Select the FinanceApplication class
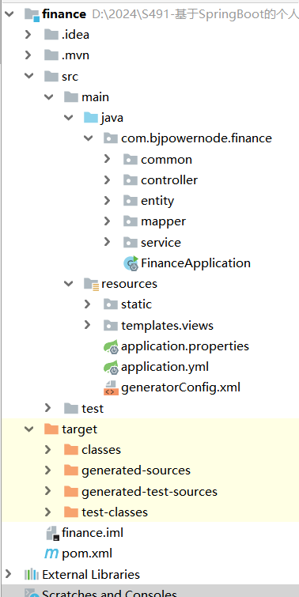299x597 pixels. (x=196, y=263)
